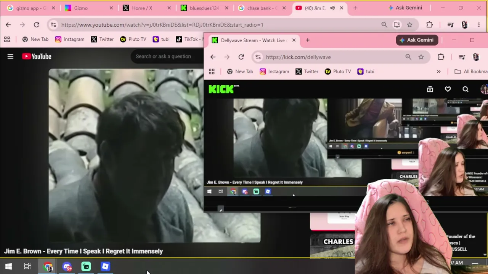Image resolution: width=488 pixels, height=274 pixels.
Task: Go back in the Kick browser window
Action: click(x=213, y=57)
